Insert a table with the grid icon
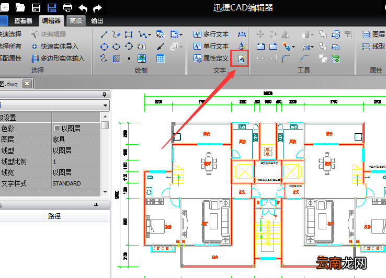386x278 pixels. coord(160,59)
